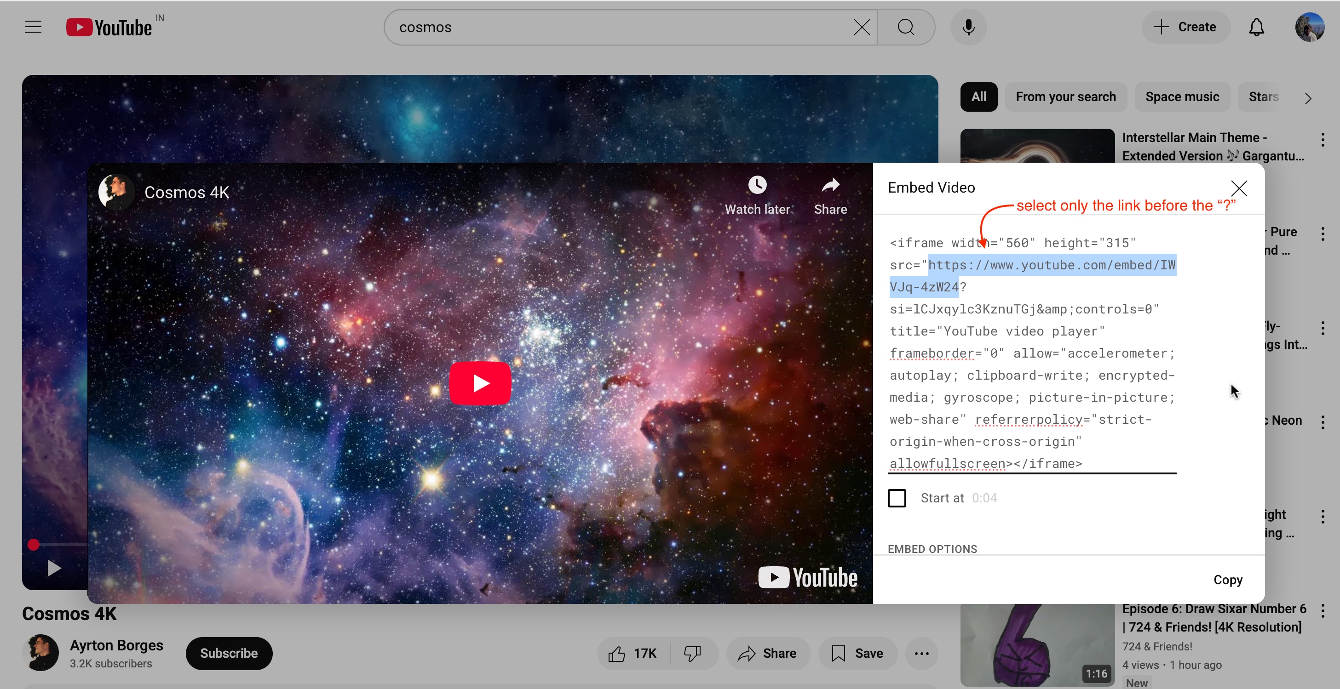Select the From your search chip

1065,97
